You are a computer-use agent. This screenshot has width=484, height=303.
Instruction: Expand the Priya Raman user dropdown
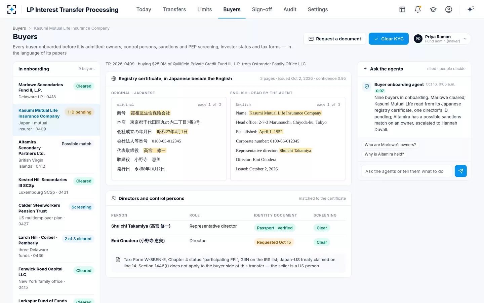(465, 39)
